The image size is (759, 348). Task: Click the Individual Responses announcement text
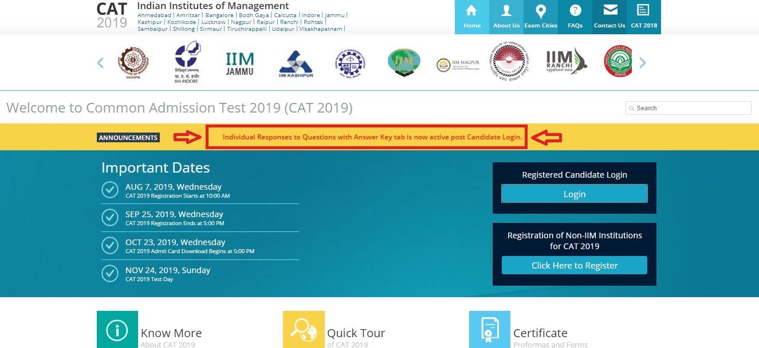[372, 138]
